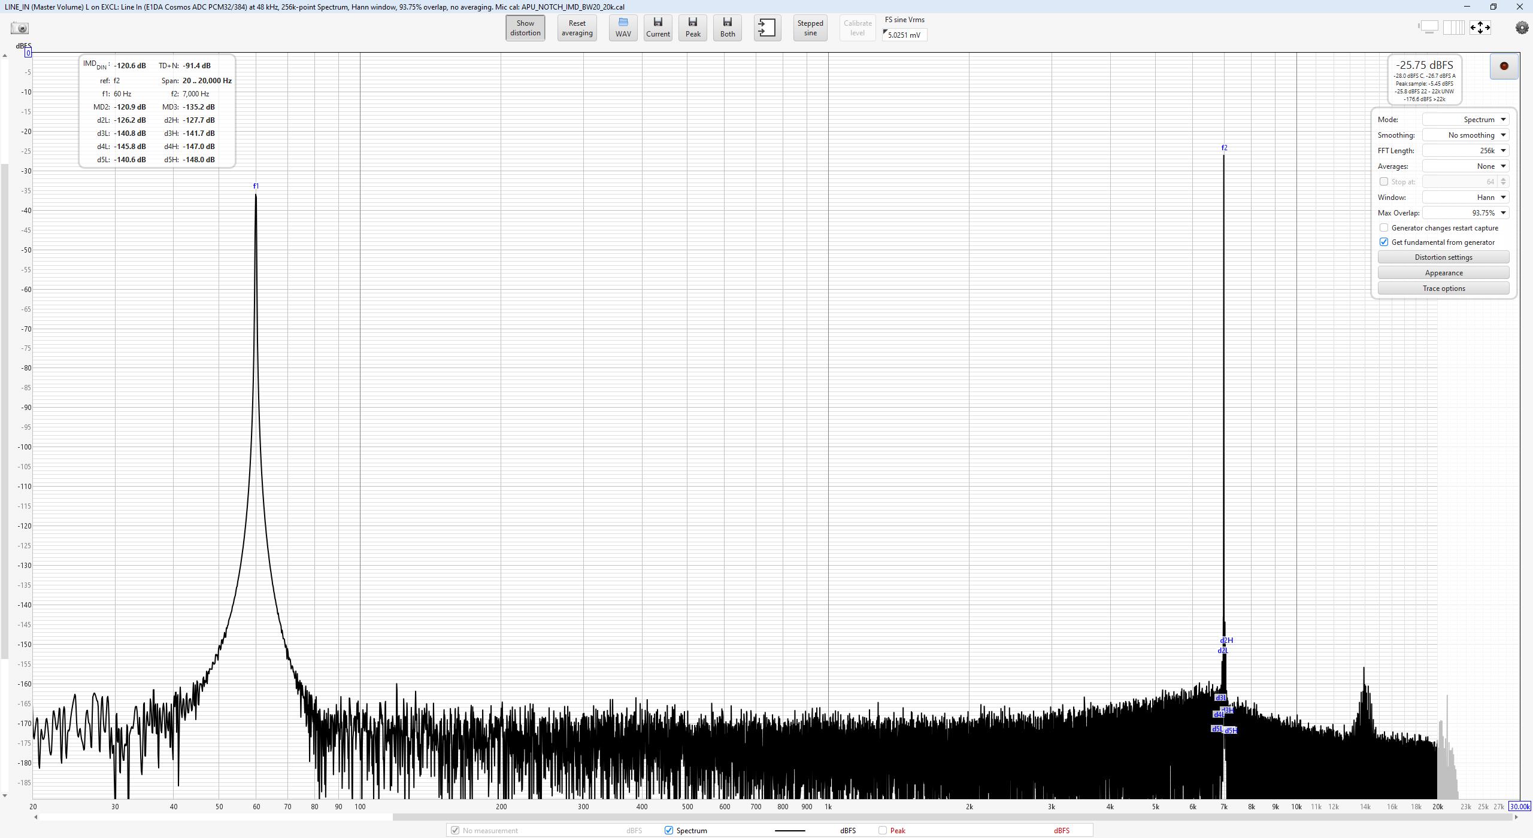Image resolution: width=1533 pixels, height=838 pixels.
Task: Click the red record button
Action: pyautogui.click(x=1504, y=66)
